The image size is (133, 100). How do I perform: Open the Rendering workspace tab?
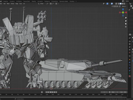click(x=47, y=1)
